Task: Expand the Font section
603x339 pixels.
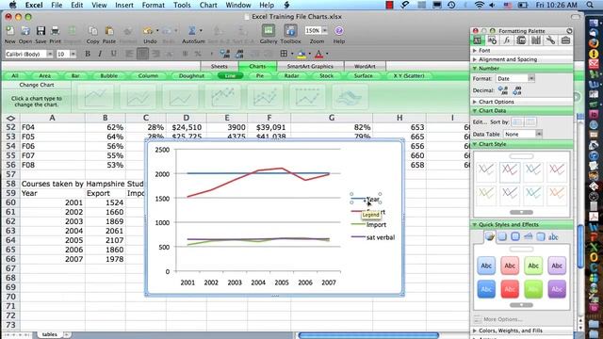Action: coord(475,50)
